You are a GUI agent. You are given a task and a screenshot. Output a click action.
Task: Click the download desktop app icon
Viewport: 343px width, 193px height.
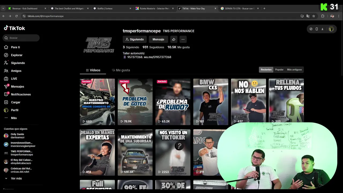tap(322, 29)
